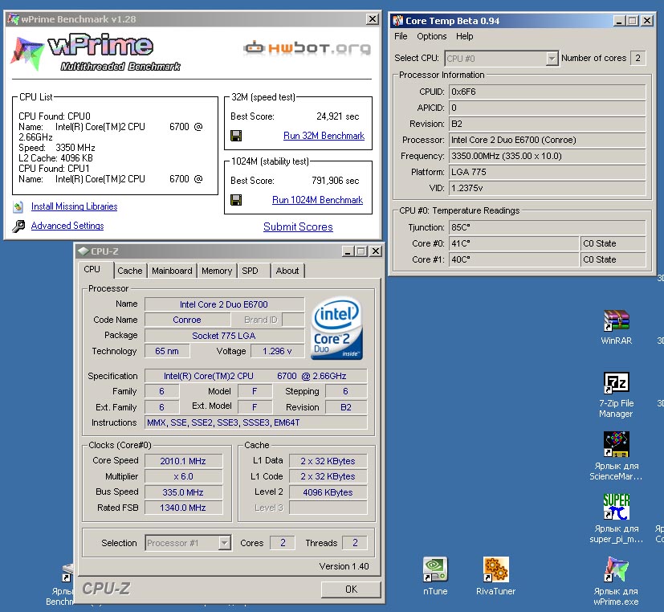
Task: Click the Instructions field listing MMX, SSE
Action: (x=256, y=422)
